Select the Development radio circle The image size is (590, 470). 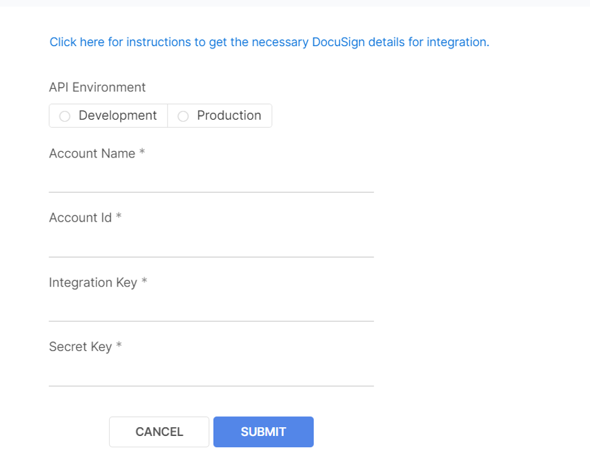click(x=65, y=116)
